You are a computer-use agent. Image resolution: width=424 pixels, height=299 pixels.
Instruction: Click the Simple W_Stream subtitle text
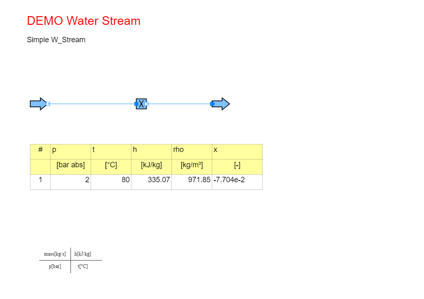click(x=56, y=40)
